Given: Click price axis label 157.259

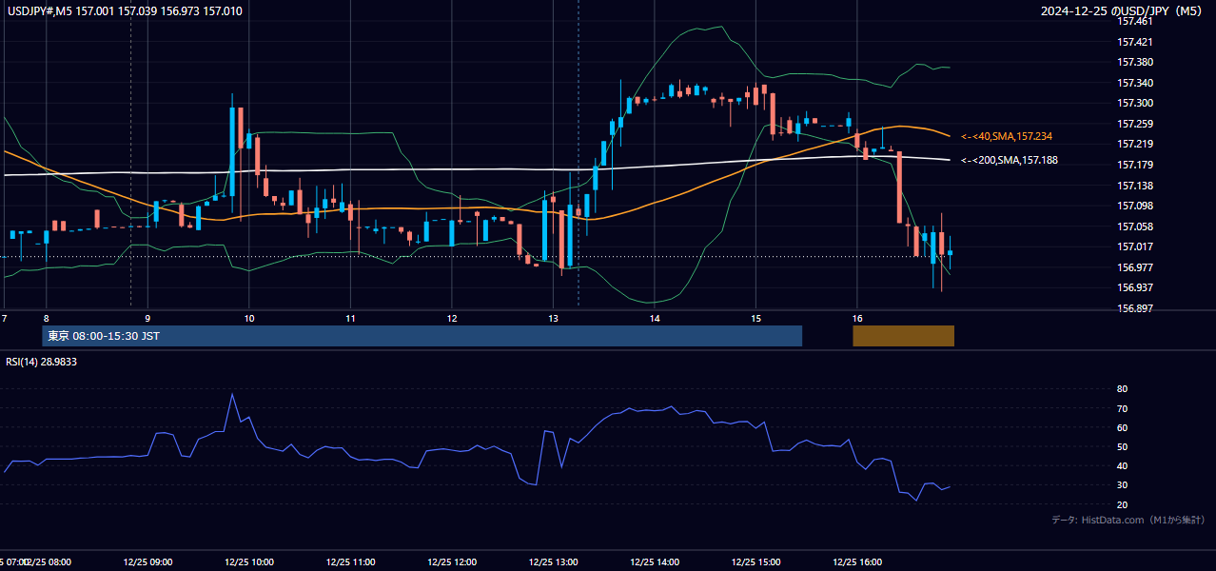Looking at the screenshot, I should tap(1134, 124).
